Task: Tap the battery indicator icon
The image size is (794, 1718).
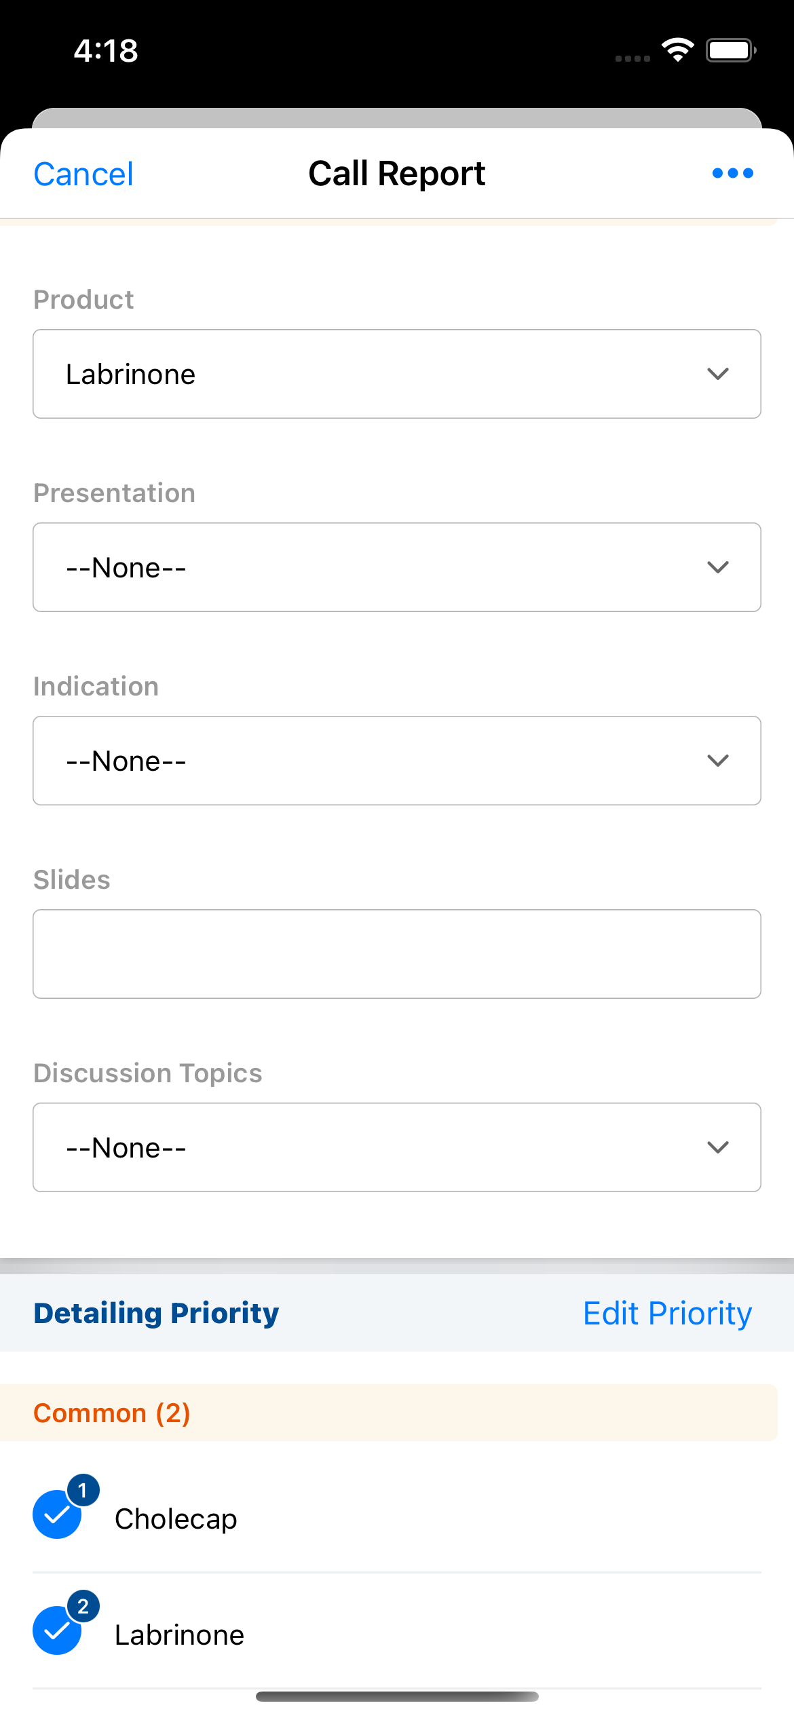Action: pos(730,50)
